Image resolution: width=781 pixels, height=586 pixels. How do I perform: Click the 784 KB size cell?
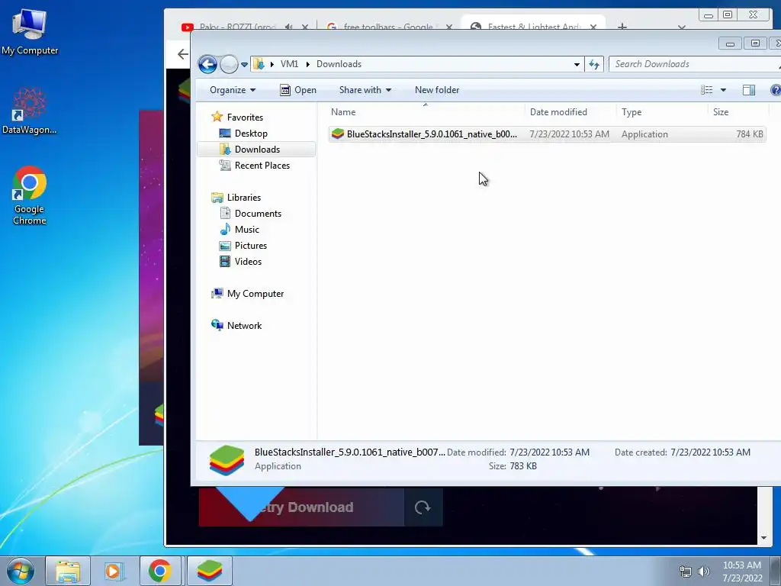(750, 134)
